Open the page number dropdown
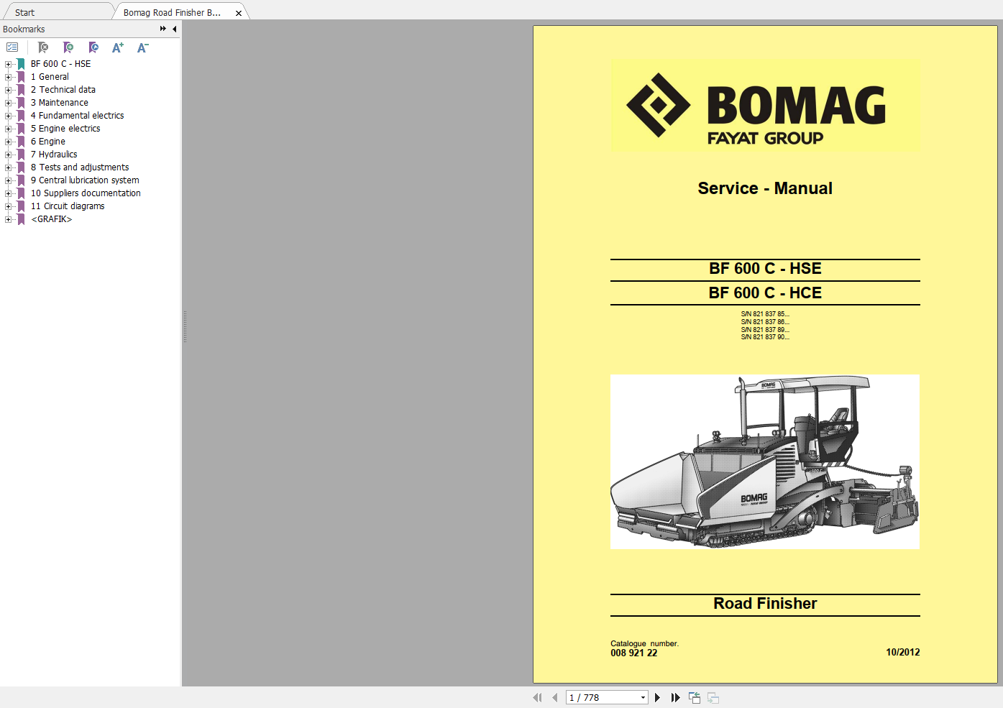1003x708 pixels. 643,697
